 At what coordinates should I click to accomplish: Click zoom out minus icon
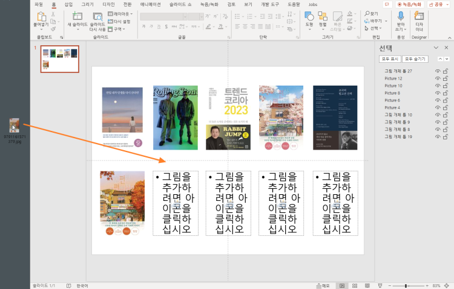coord(390,285)
